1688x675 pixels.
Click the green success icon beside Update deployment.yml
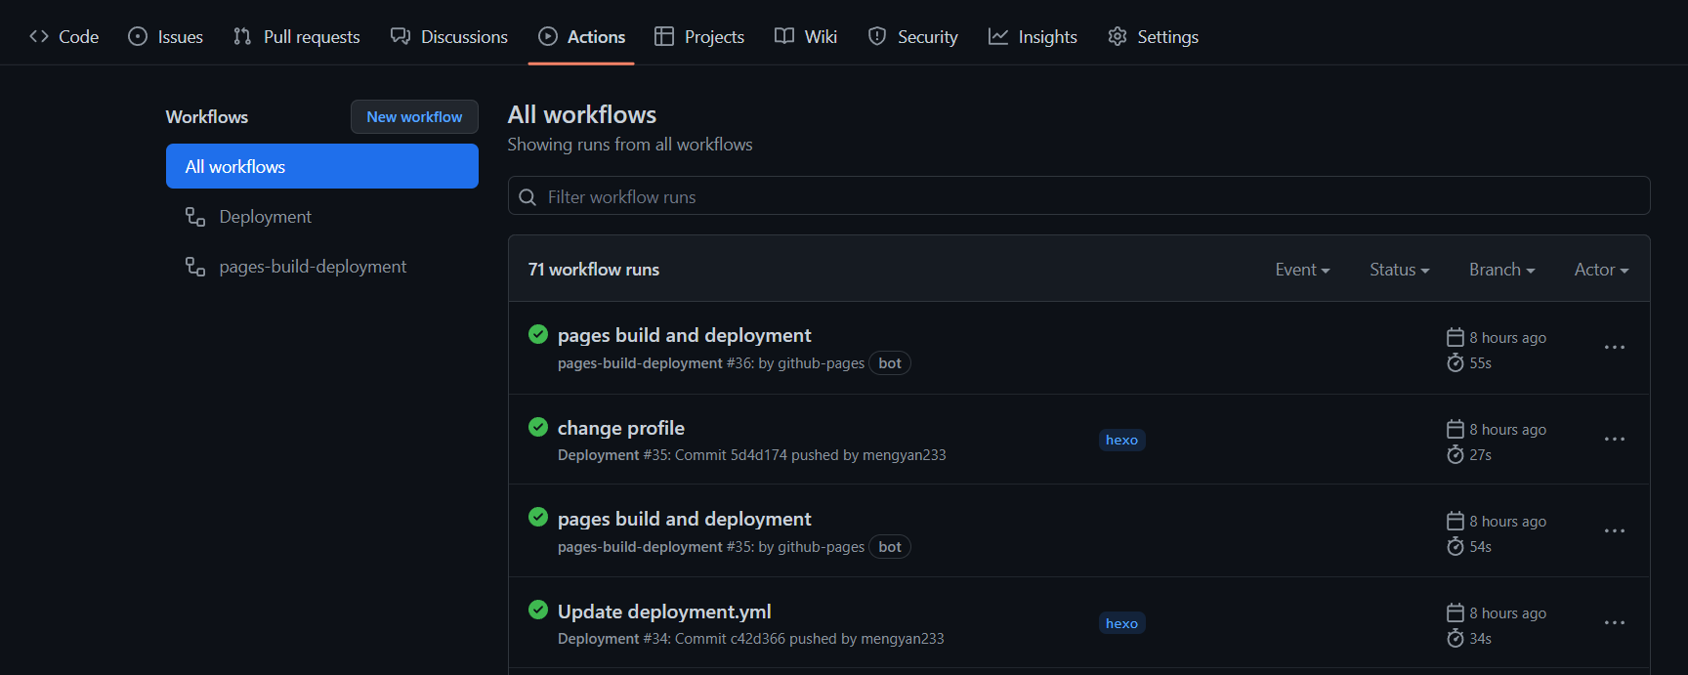coord(538,610)
